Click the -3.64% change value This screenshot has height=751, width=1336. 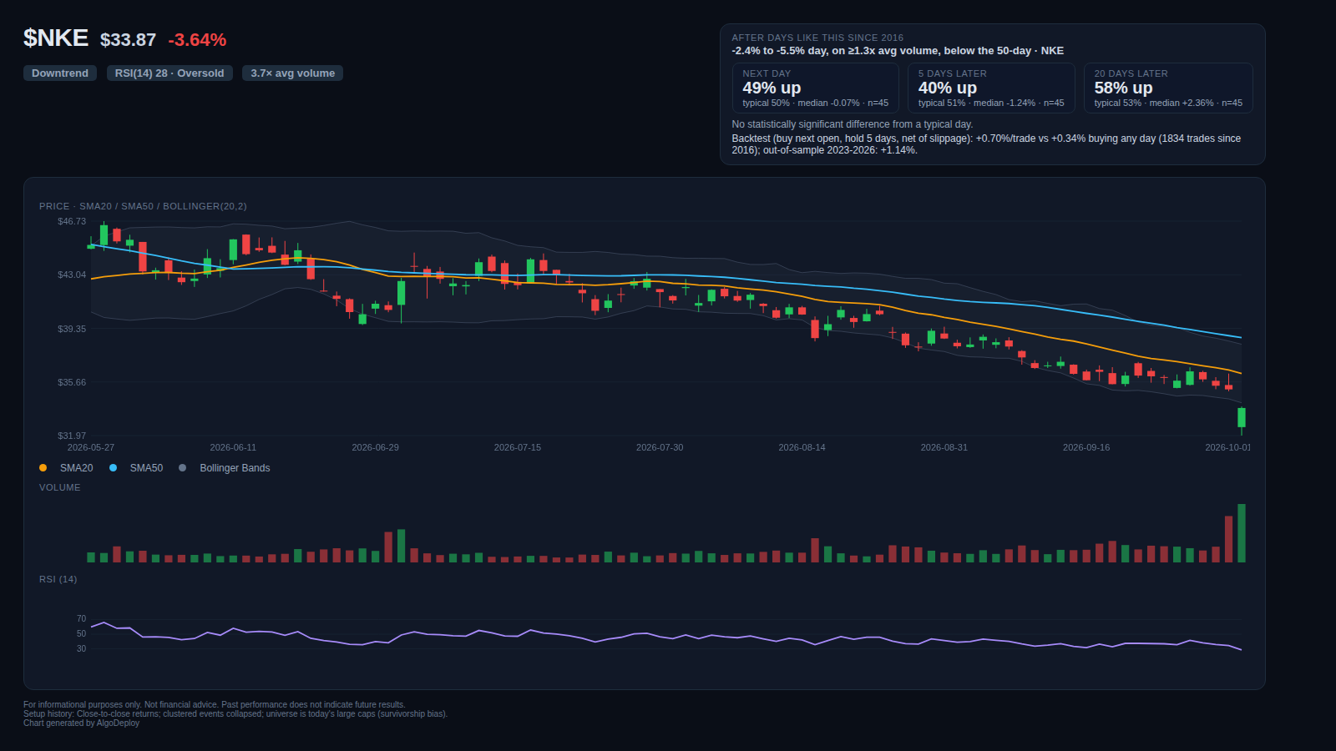point(197,40)
